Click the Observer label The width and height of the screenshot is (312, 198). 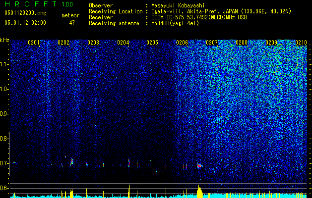101,5
